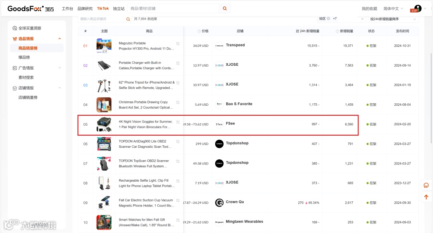Open the VIP user avatar at top right
The height and width of the screenshot is (233, 433).
417,8
